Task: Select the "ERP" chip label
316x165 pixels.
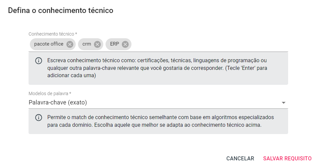Action: (x=115, y=44)
